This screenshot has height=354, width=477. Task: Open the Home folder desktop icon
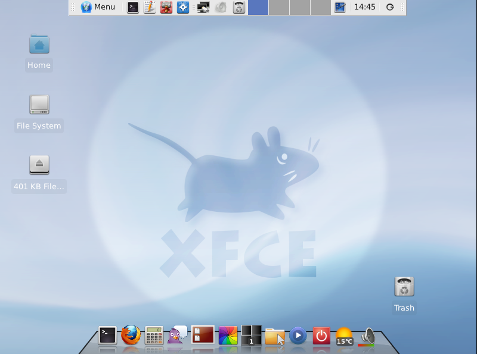(39, 44)
